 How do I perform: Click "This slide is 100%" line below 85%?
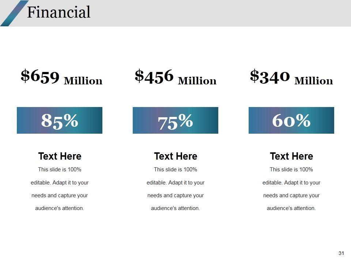[60, 169]
